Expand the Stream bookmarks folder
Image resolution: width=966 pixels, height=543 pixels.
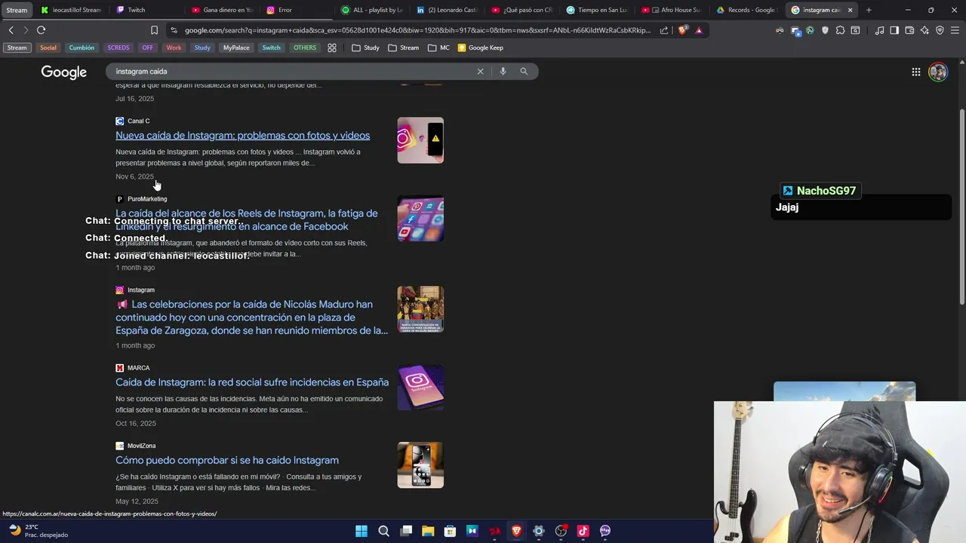pos(404,48)
